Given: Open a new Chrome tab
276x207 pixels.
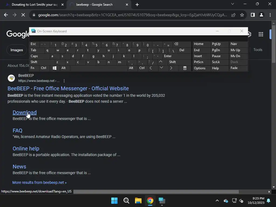Looking at the screenshot, I should [x=137, y=5].
